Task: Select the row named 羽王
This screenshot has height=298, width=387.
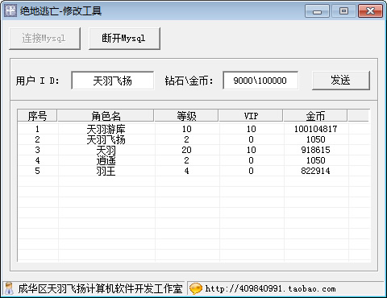Action: coord(193,171)
